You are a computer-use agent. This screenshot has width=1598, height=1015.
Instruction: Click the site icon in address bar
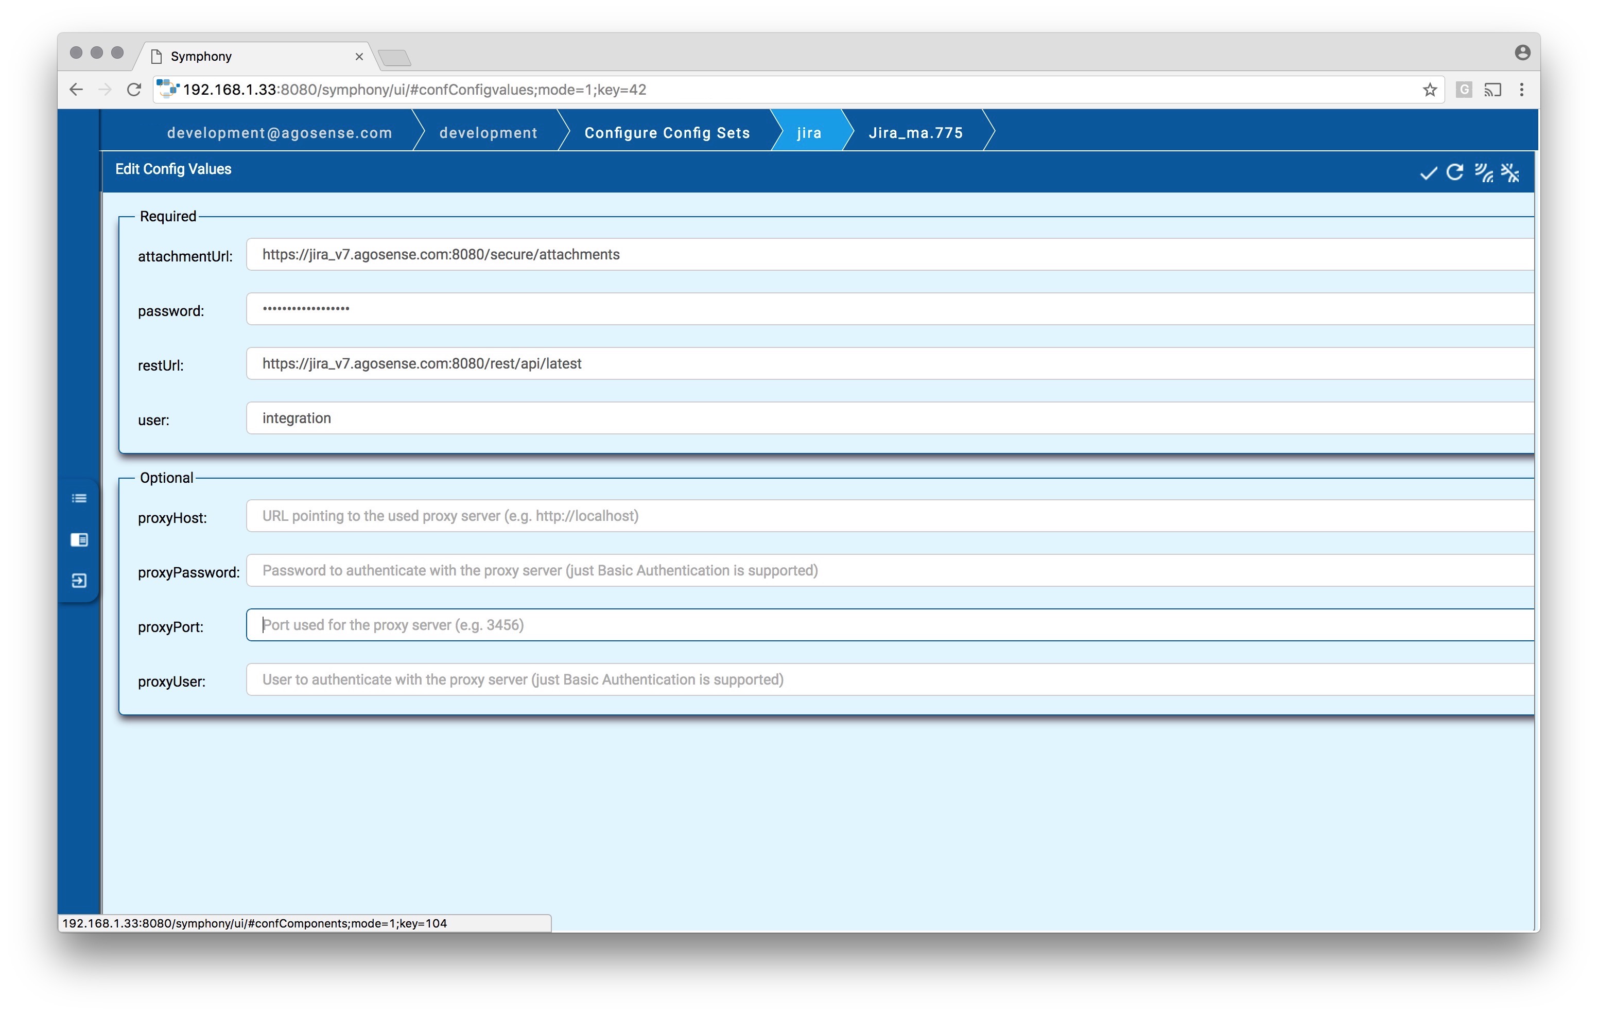tap(167, 89)
